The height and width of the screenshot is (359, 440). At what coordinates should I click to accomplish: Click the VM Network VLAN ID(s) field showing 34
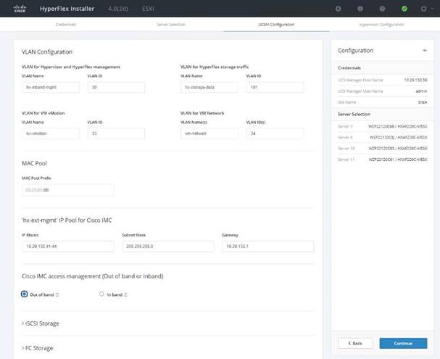[275, 133]
